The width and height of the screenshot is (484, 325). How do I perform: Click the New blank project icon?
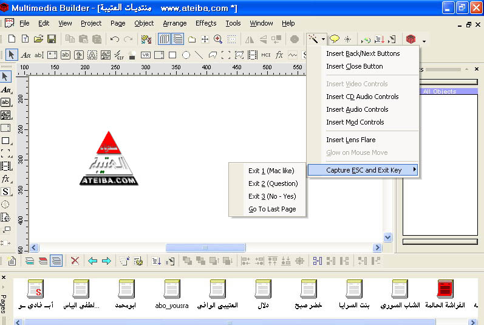point(12,39)
